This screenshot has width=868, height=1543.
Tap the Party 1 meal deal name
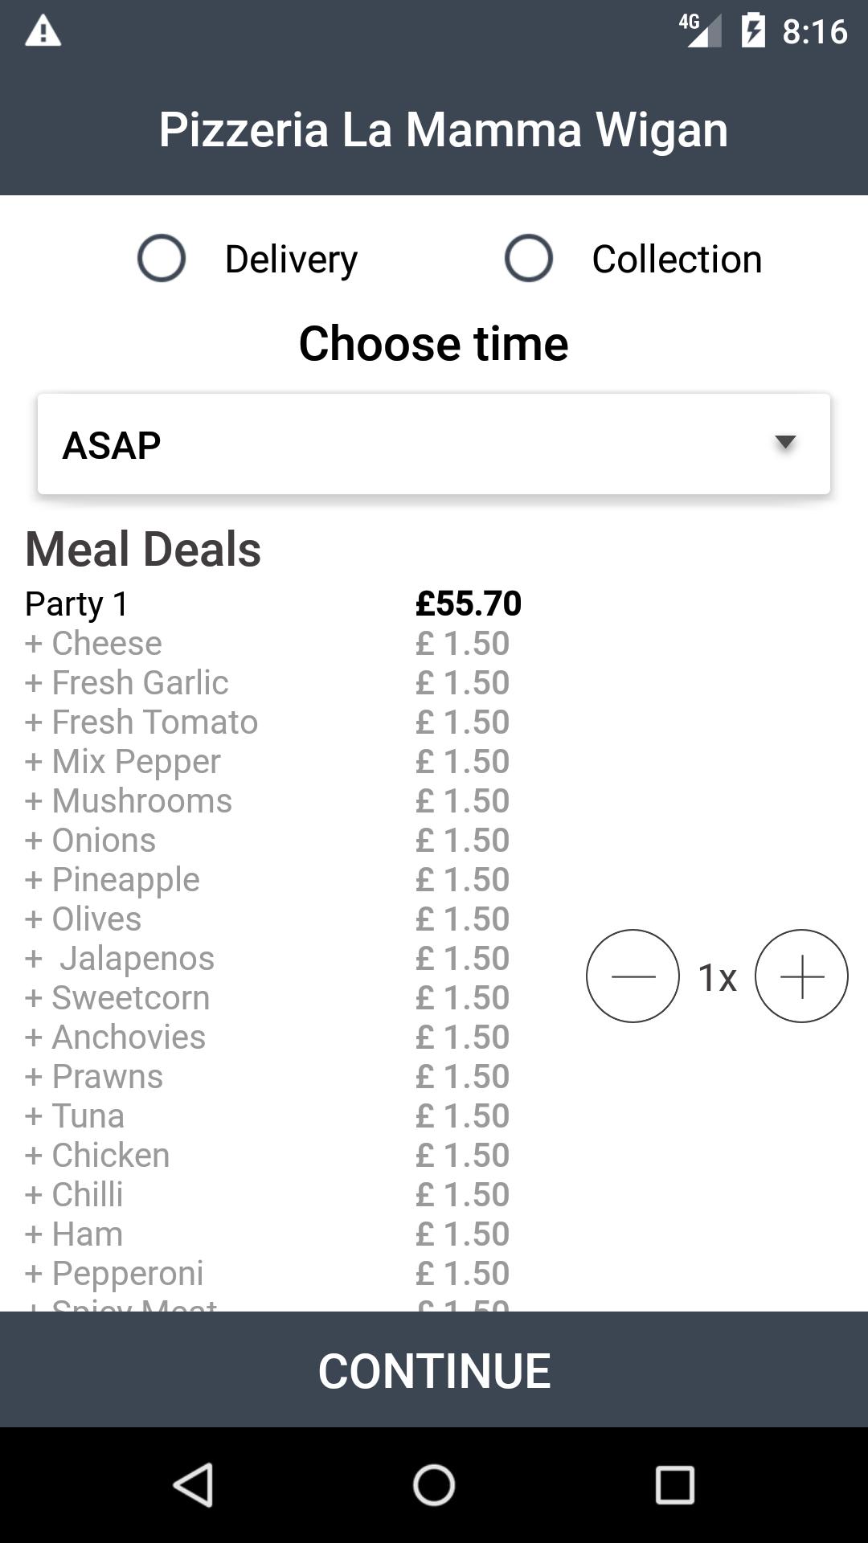77,604
